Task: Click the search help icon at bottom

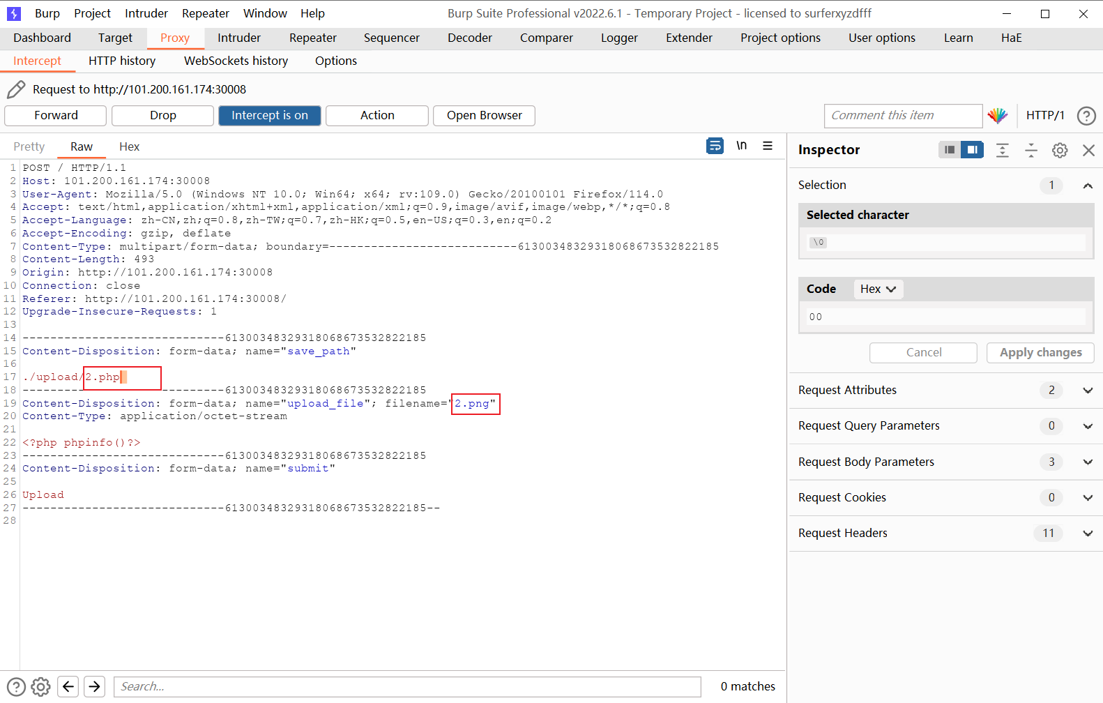Action: (x=16, y=687)
